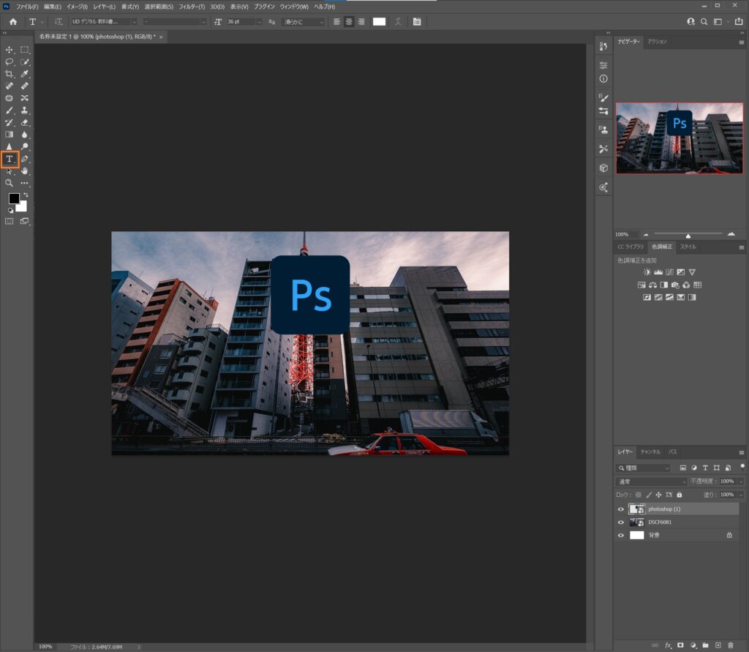Add a Color Balance adjustment
The height and width of the screenshot is (652, 749).
click(x=652, y=285)
